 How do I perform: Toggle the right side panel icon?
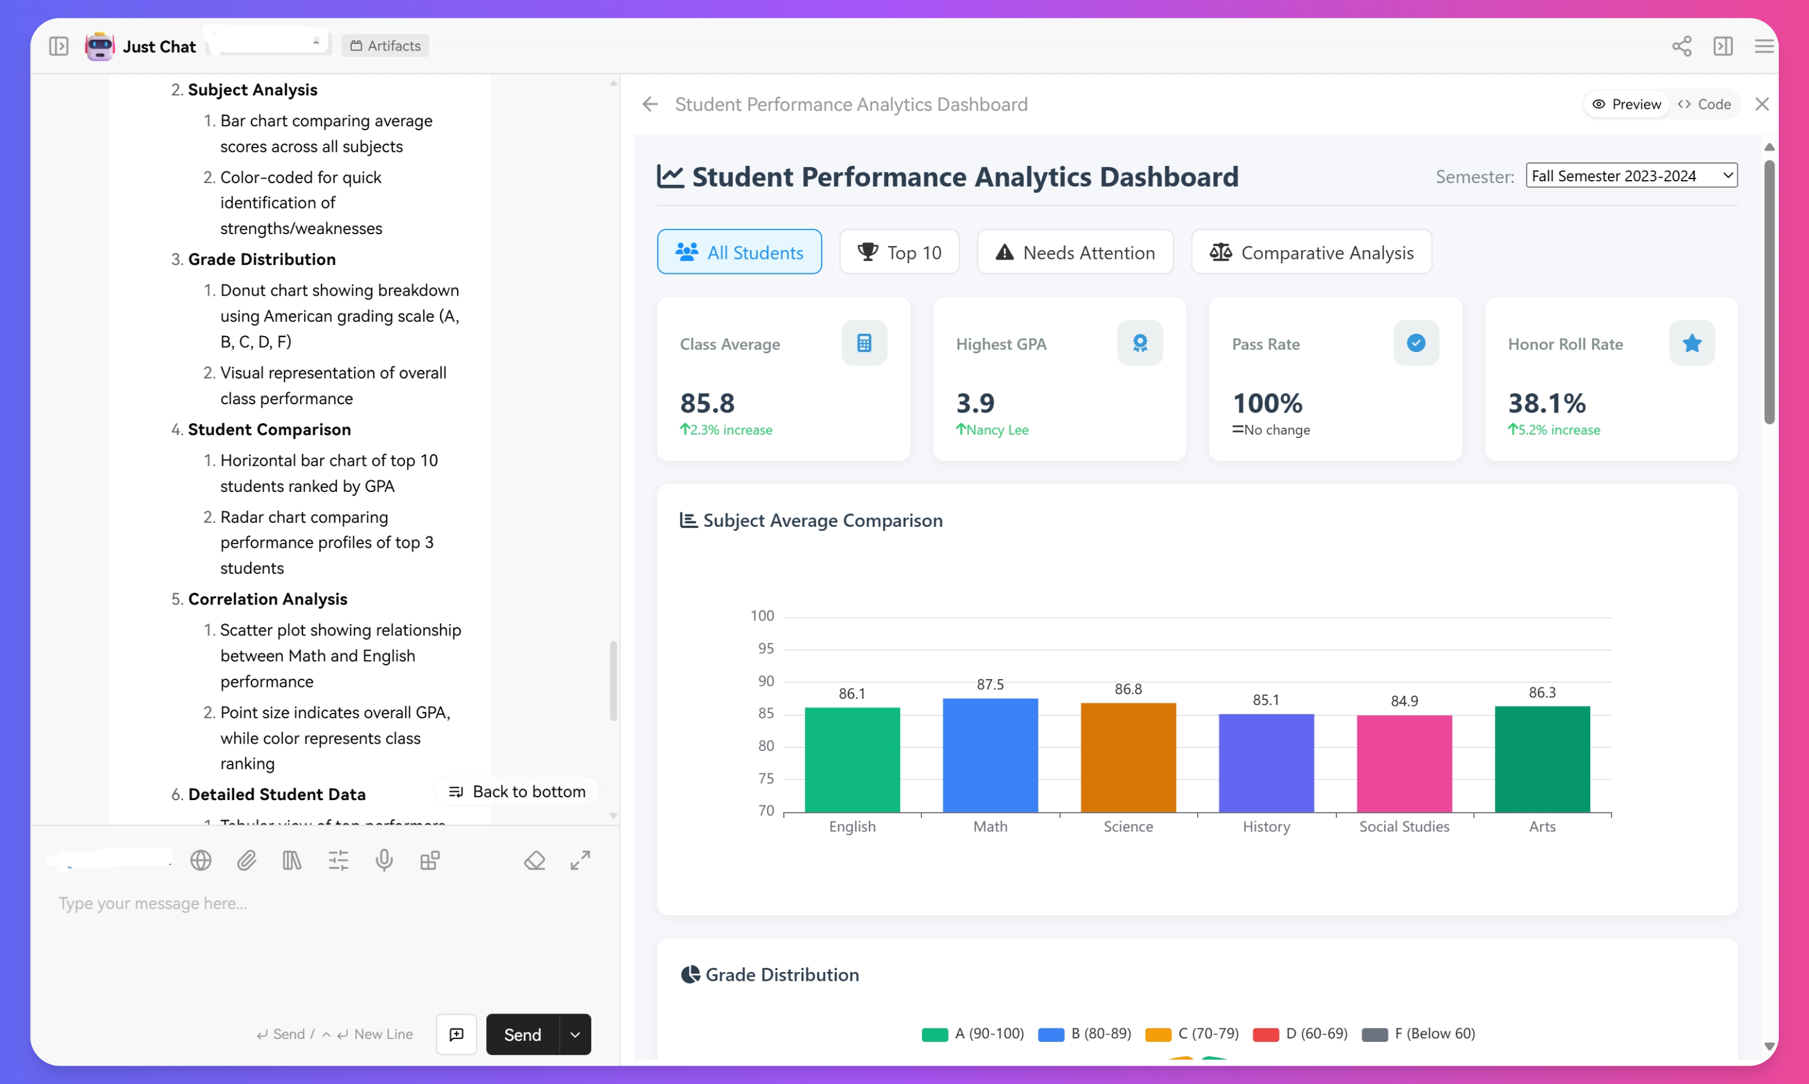point(1723,46)
